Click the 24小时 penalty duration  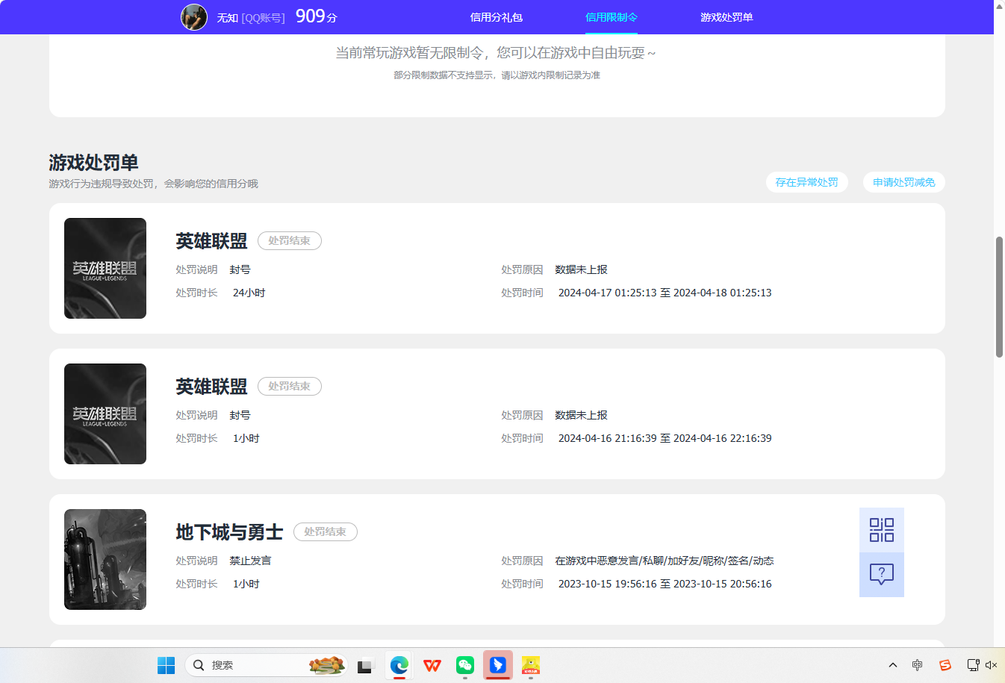pyautogui.click(x=249, y=293)
